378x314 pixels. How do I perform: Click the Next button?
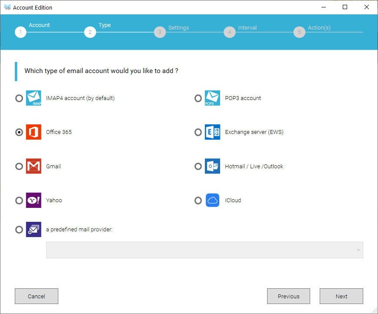coord(341,296)
